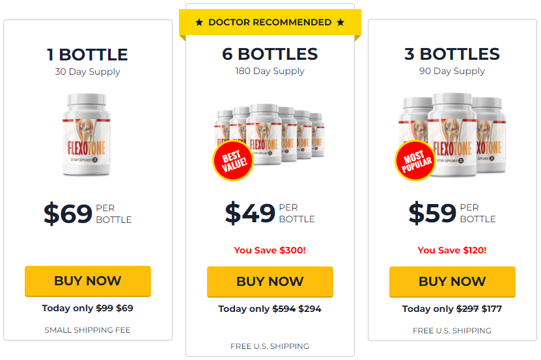Screen dimensions: 541x360
Task: Click BUY NOW for 6 bottles
Action: coord(270,281)
